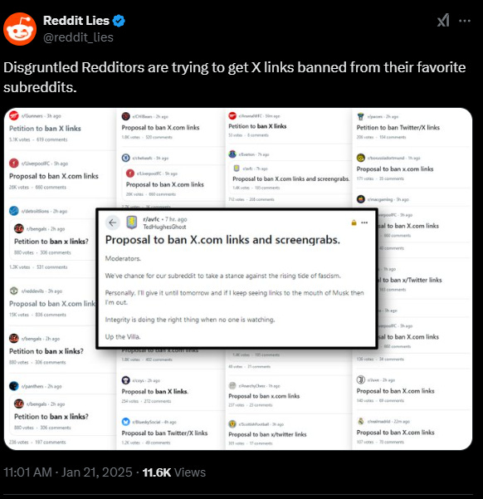Click the Reddit Lies display name

[x=76, y=21]
